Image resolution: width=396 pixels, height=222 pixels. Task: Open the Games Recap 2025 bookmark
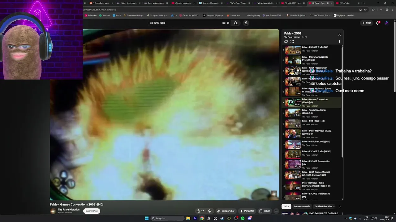pos(189,15)
